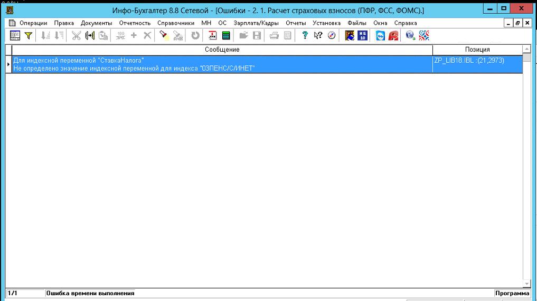Open the Справочники menu
537x301 pixels.
[176, 23]
